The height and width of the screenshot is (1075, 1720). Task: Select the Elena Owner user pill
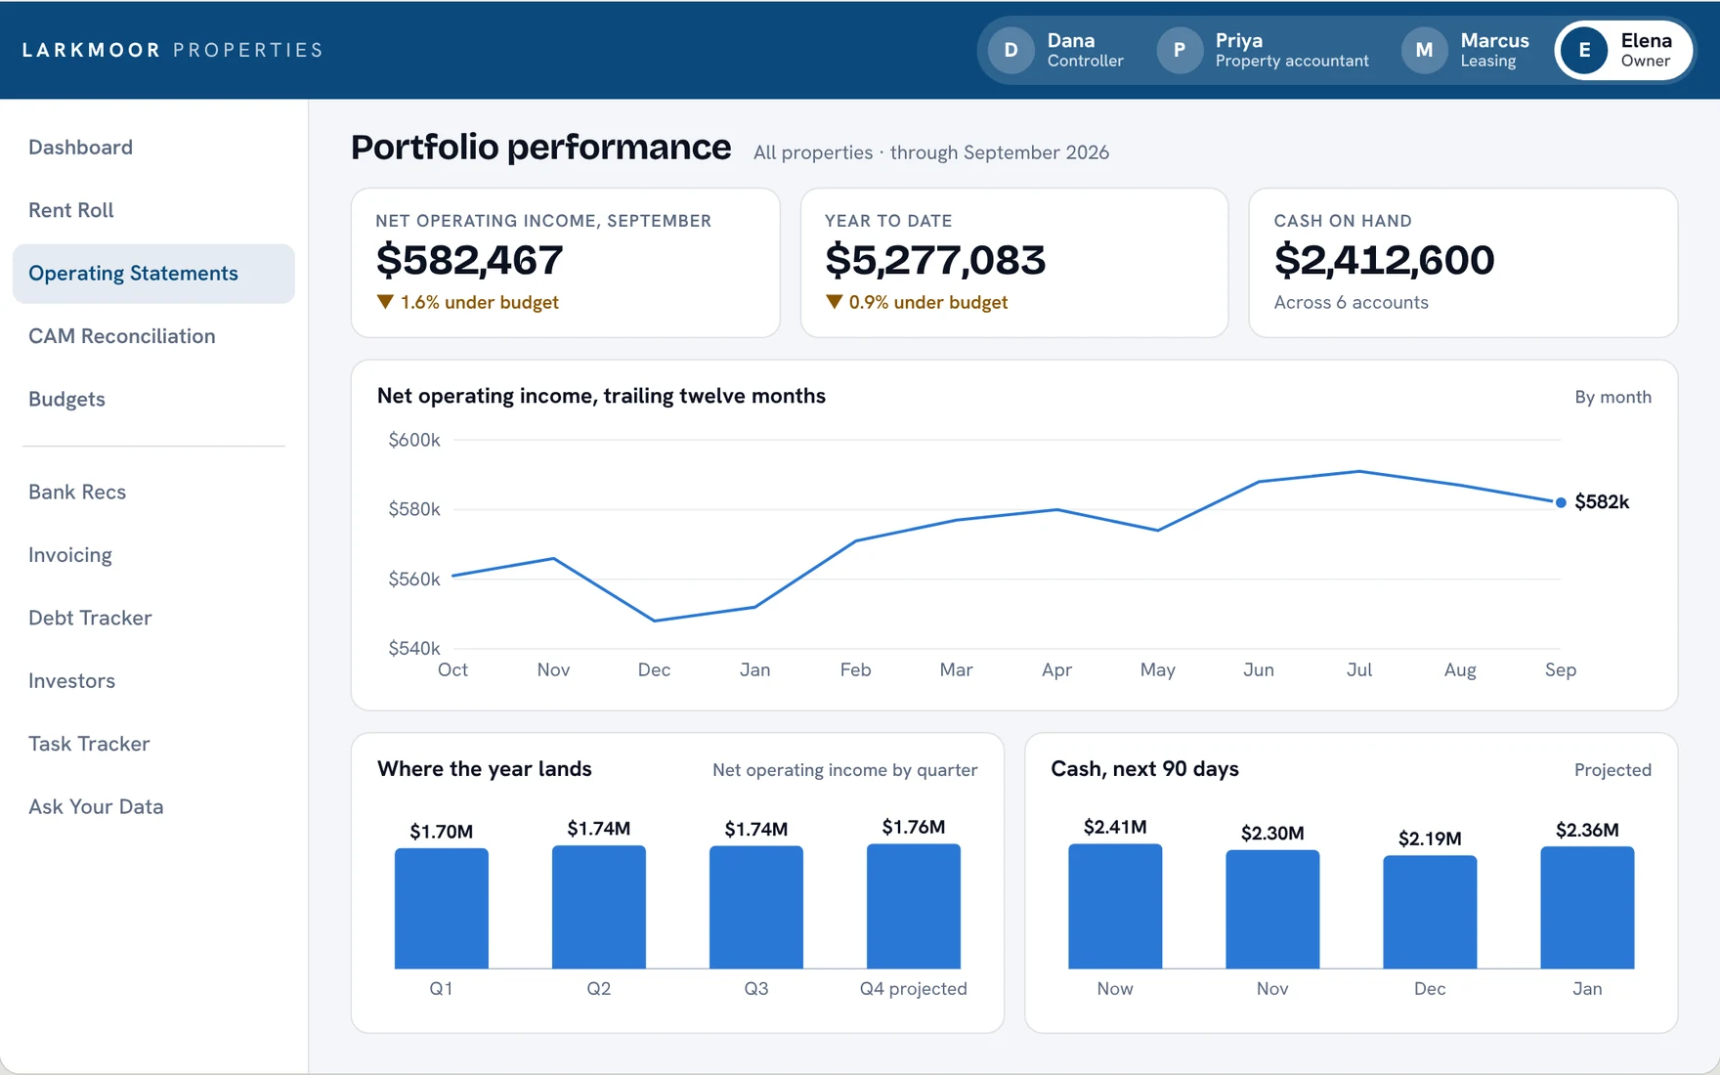(x=1622, y=50)
